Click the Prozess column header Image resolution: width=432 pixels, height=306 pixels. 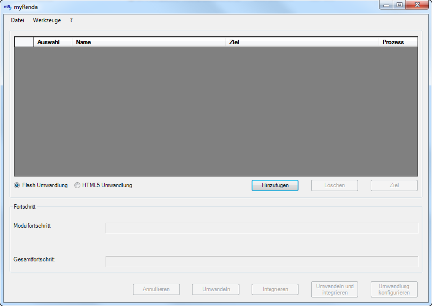[x=398, y=42]
